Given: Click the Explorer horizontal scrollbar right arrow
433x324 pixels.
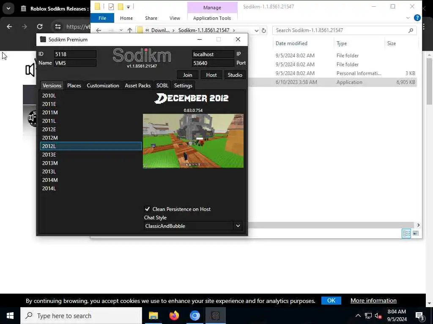Looking at the screenshot, I should (x=418, y=225).
